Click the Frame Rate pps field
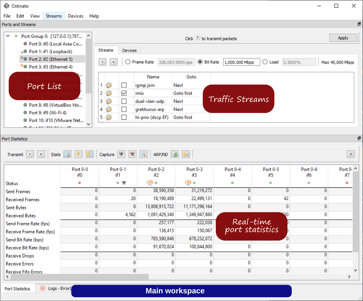The image size is (363, 301). click(x=176, y=62)
